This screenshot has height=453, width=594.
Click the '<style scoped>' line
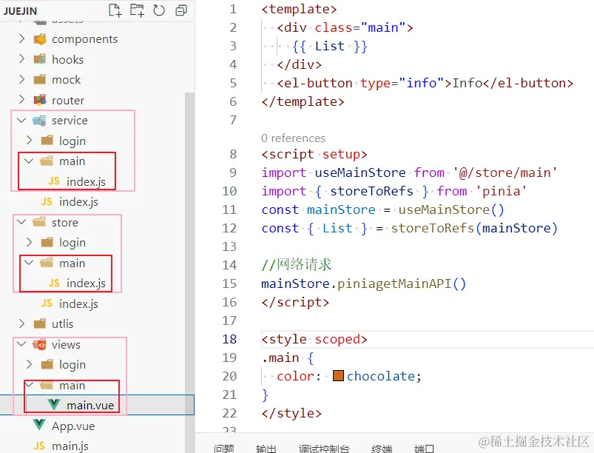[x=314, y=339]
